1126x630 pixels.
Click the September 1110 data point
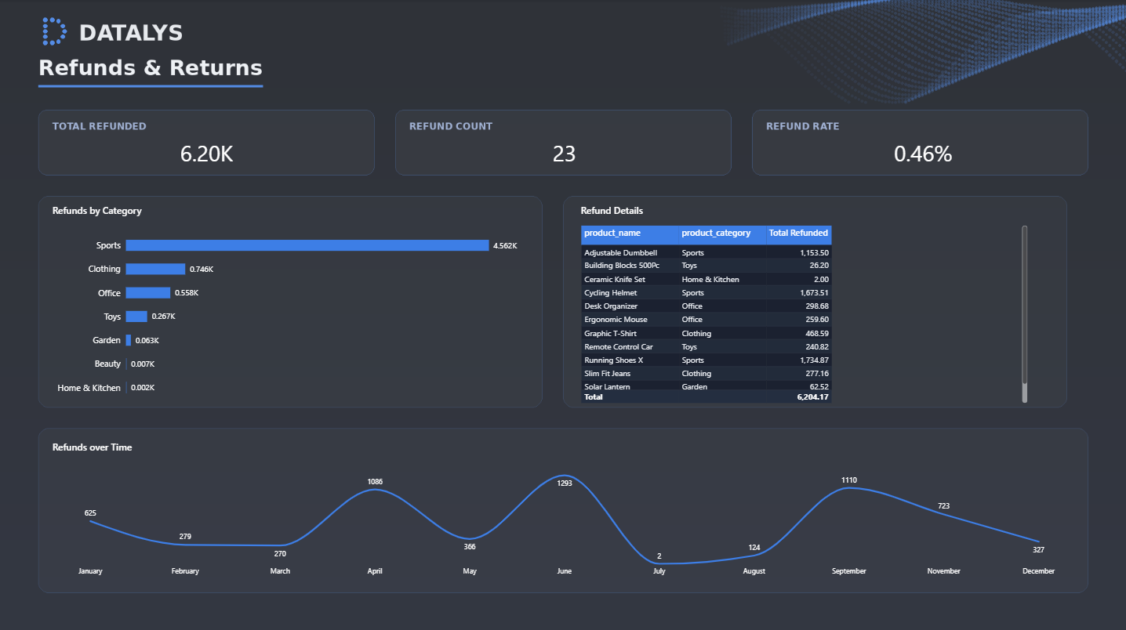[849, 488]
